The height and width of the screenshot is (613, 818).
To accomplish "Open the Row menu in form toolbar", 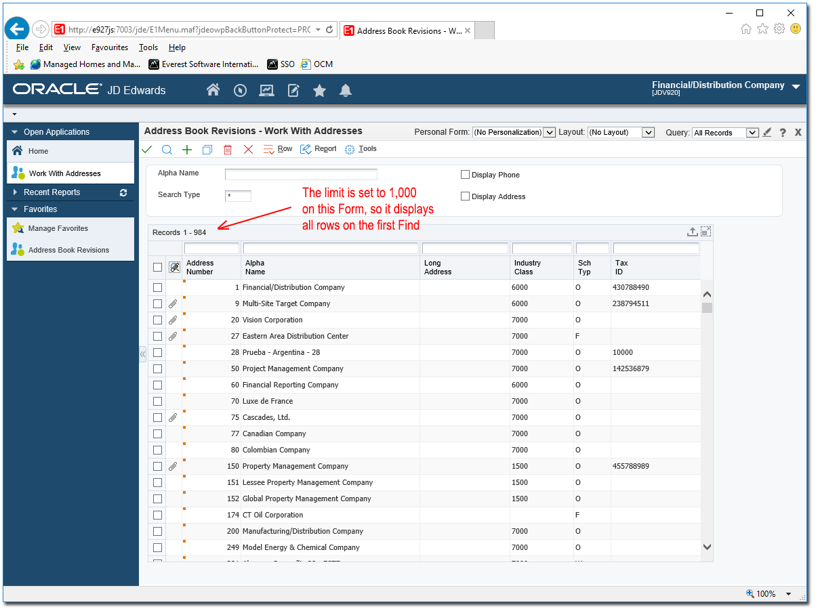I will (x=278, y=149).
